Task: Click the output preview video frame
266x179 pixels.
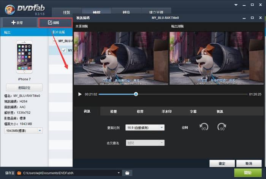Action: [x=217, y=58]
